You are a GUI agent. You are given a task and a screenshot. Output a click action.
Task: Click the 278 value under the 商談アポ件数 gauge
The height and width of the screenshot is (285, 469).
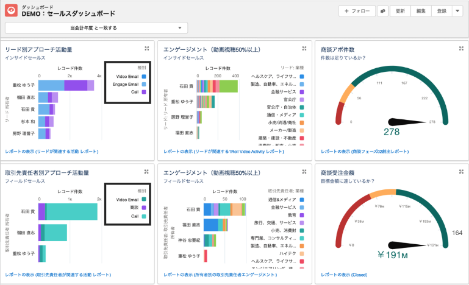tap(392, 132)
